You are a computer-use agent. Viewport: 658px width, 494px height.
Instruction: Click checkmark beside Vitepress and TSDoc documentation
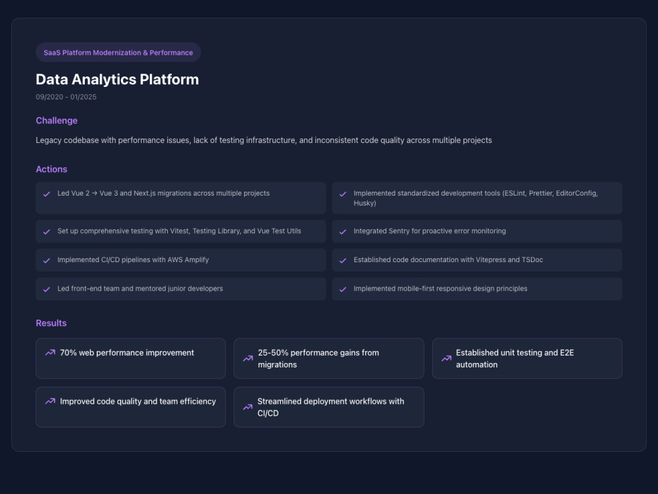[x=343, y=260]
